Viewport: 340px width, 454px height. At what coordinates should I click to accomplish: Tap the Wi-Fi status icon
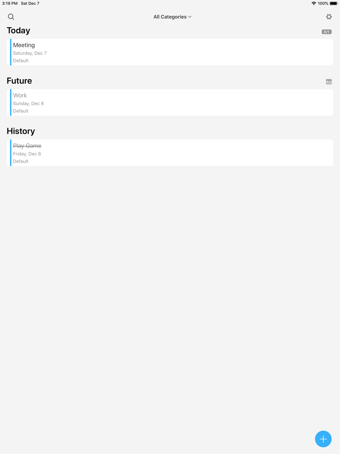tap(313, 3)
